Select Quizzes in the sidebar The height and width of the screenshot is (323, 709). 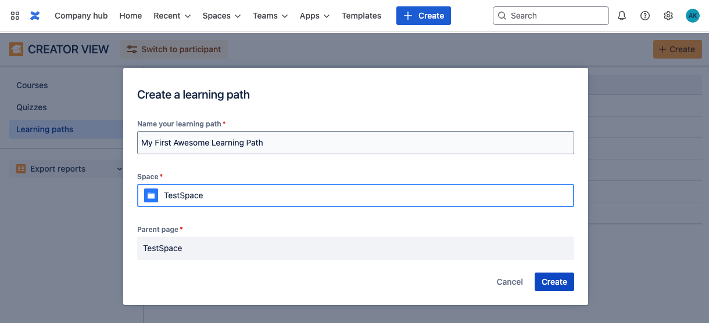pos(31,107)
